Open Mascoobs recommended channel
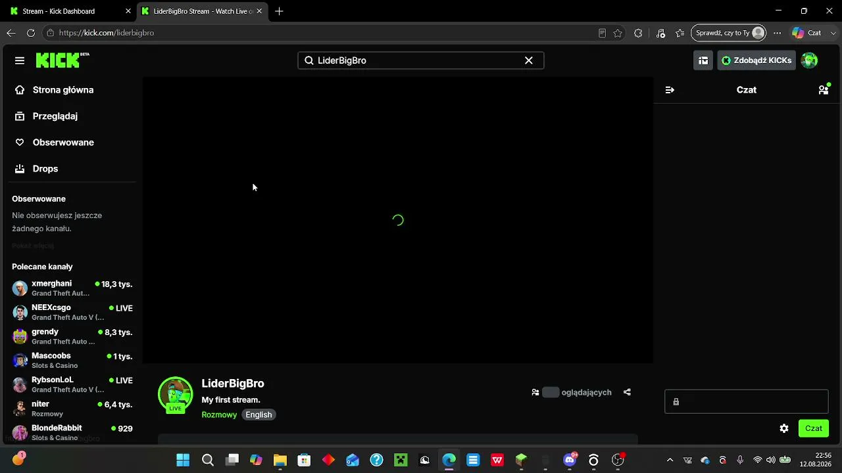Image resolution: width=842 pixels, height=473 pixels. 72,361
